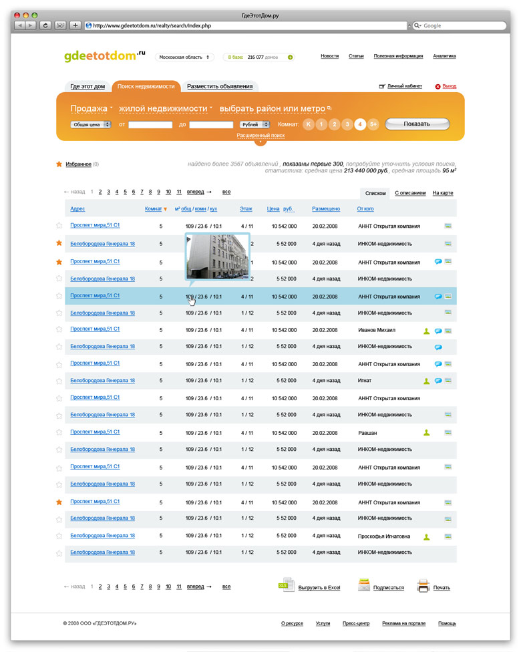The image size is (521, 652).
Task: Click the browser address bar URL
Action: (245, 25)
